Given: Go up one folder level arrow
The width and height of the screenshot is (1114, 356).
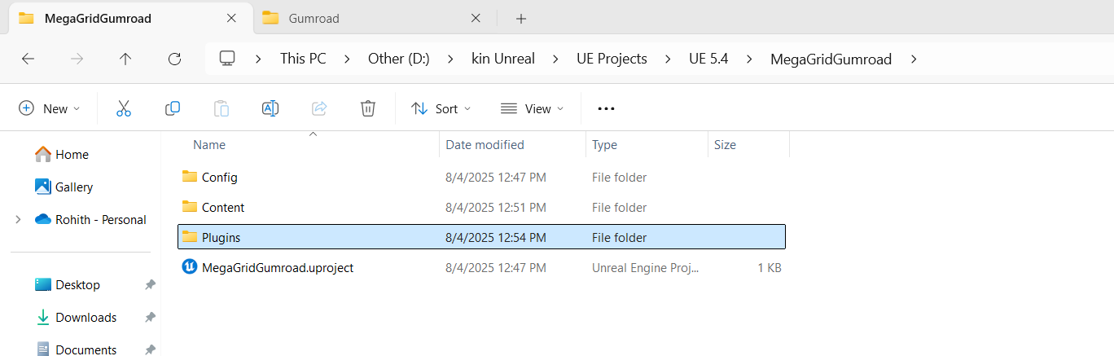Looking at the screenshot, I should point(125,59).
